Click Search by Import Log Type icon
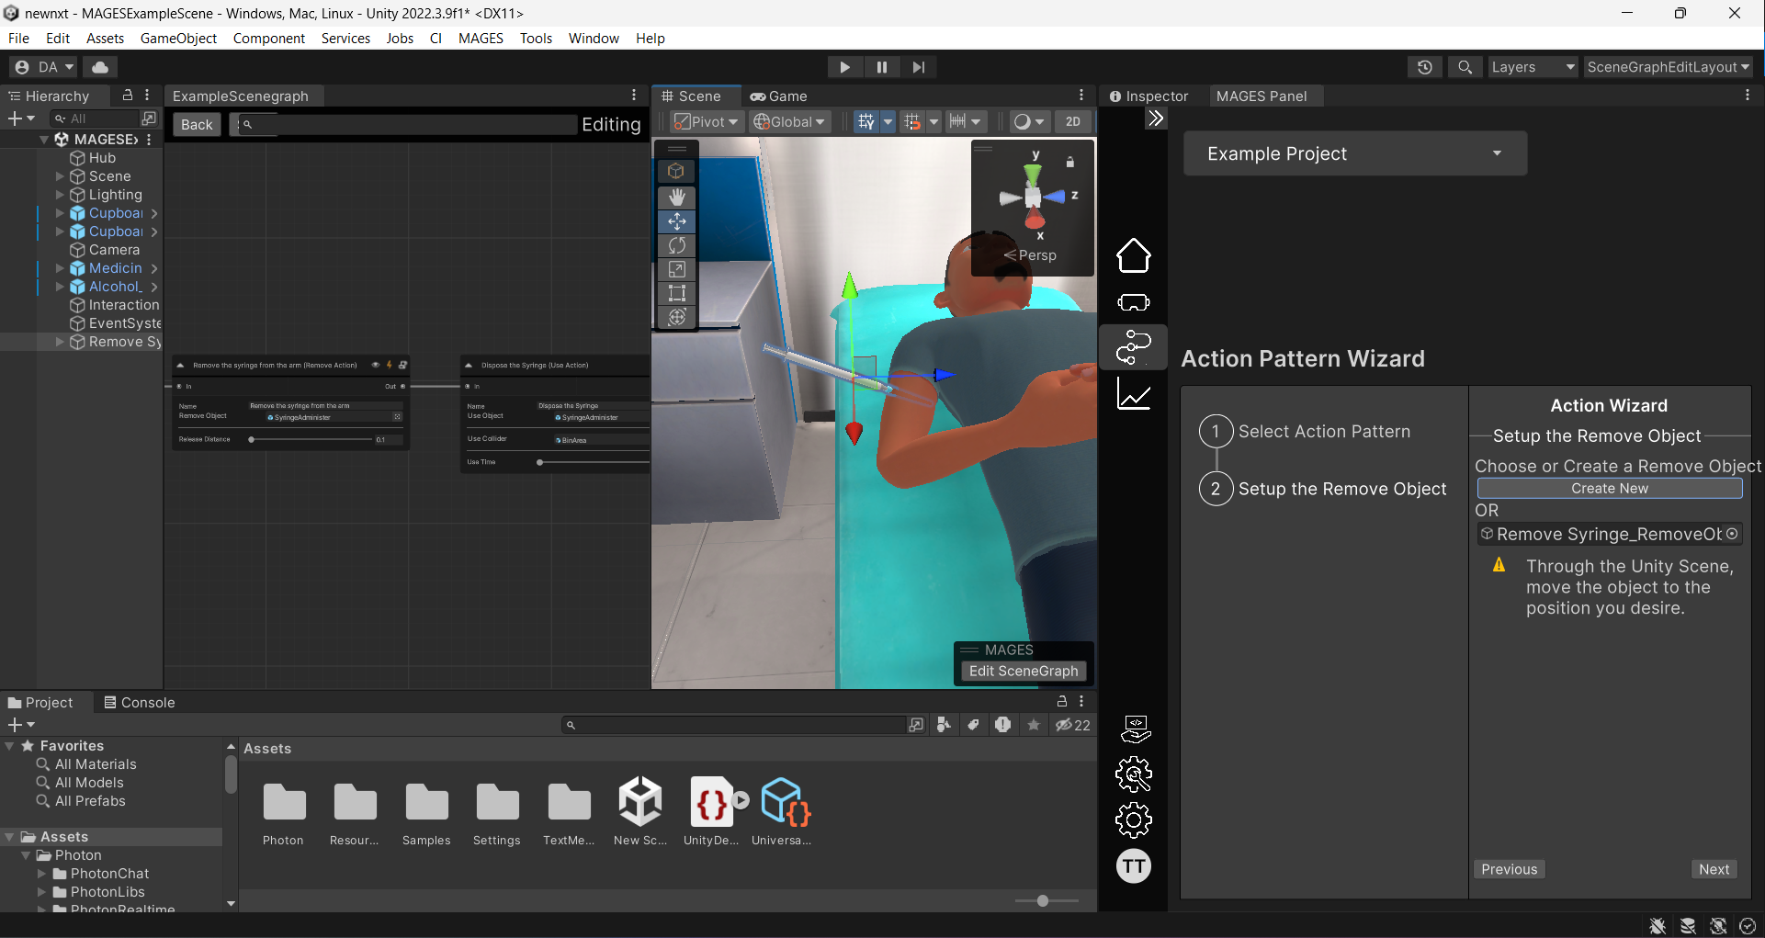This screenshot has height=938, width=1765. pos(1002,725)
